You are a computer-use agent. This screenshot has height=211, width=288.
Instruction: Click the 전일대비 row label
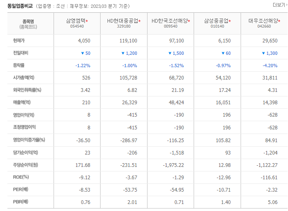(x=21, y=53)
